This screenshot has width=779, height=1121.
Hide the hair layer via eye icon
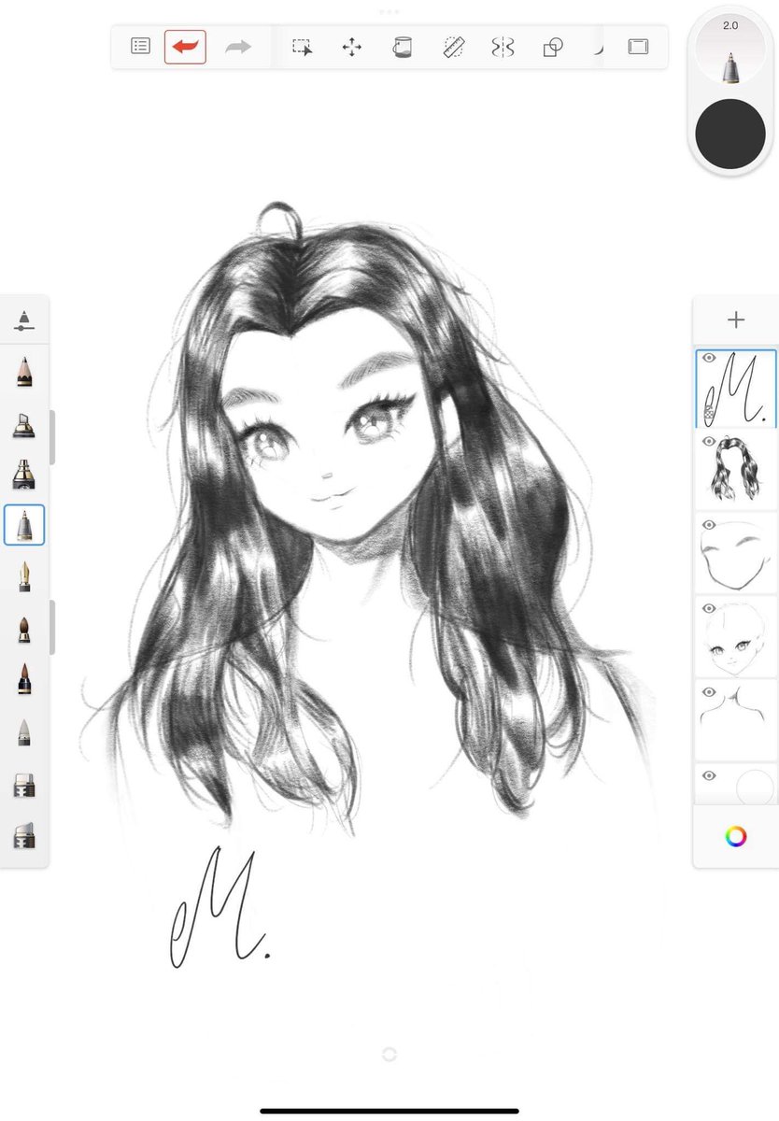[x=709, y=441]
